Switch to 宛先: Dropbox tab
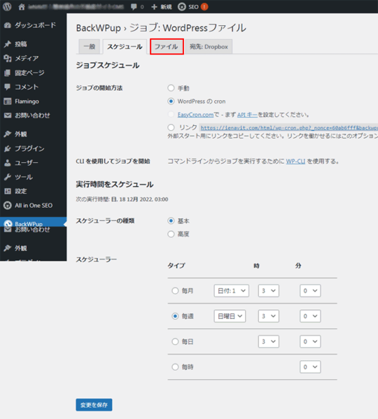Screen dimensions: 378x419 point(209,47)
